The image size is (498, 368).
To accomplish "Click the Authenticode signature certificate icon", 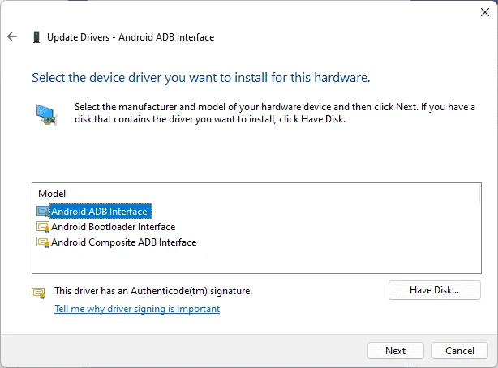I will (38, 293).
